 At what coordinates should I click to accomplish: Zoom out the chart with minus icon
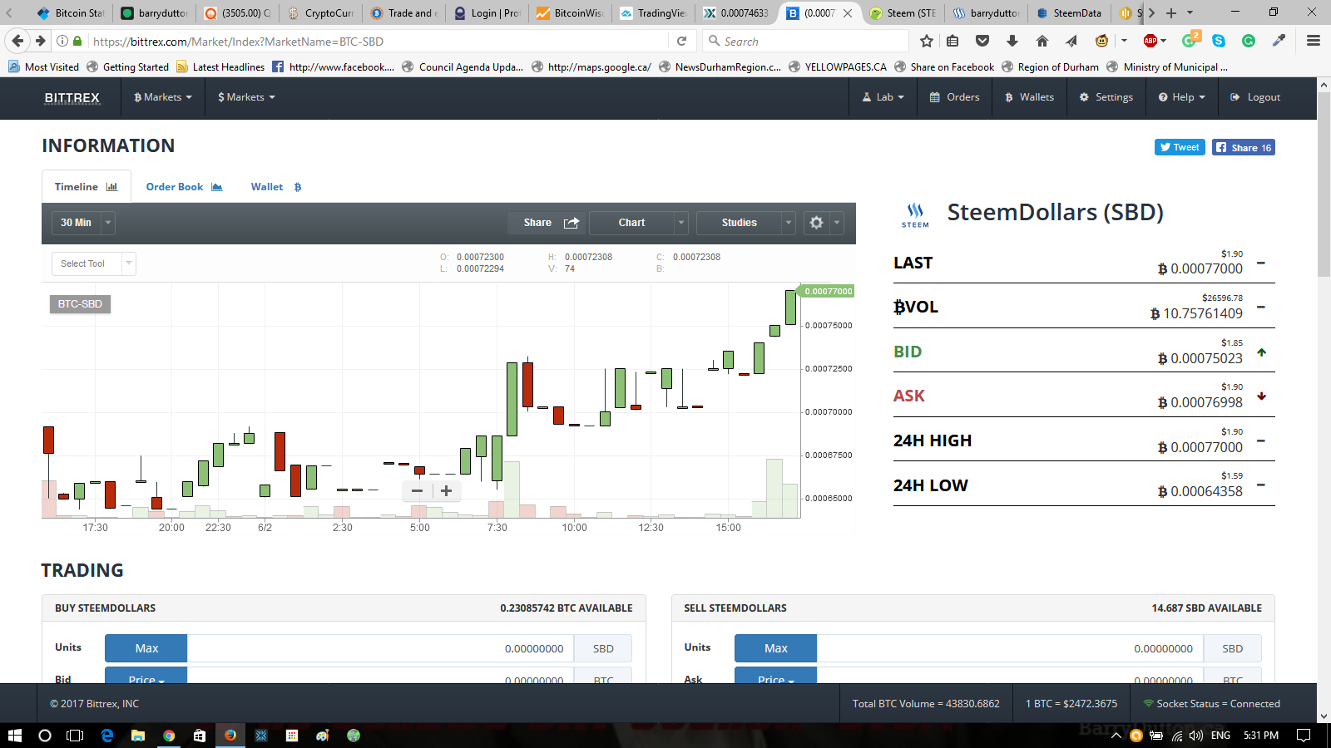pos(417,490)
